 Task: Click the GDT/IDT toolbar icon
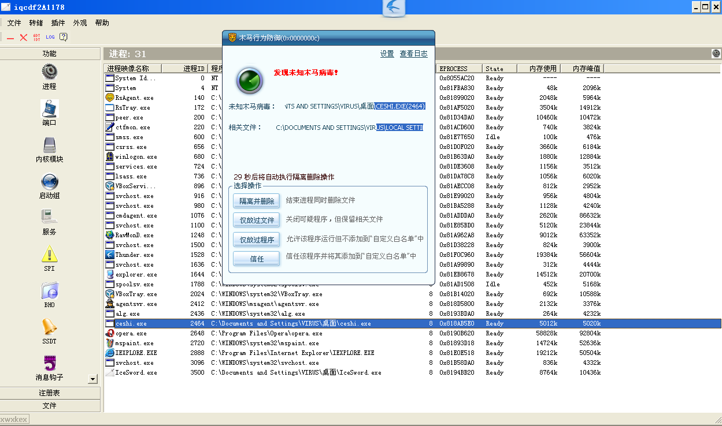(36, 37)
